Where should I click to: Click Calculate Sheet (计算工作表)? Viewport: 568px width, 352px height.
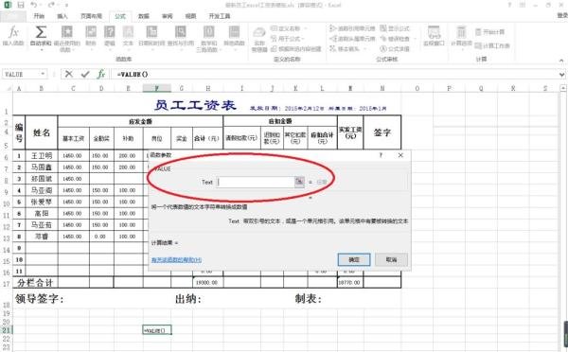492,45
